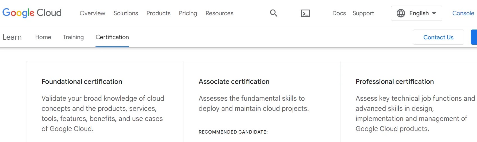Screen dimensions: 477x142
Task: Select the Certification tab
Action: [112, 37]
